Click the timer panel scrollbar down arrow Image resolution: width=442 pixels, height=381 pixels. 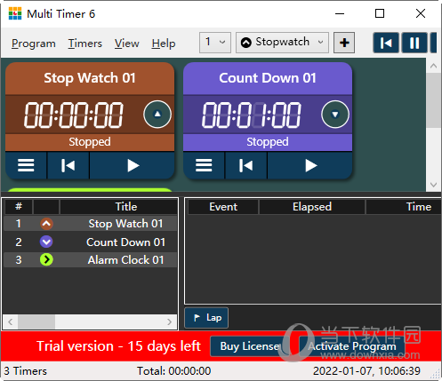click(x=433, y=185)
